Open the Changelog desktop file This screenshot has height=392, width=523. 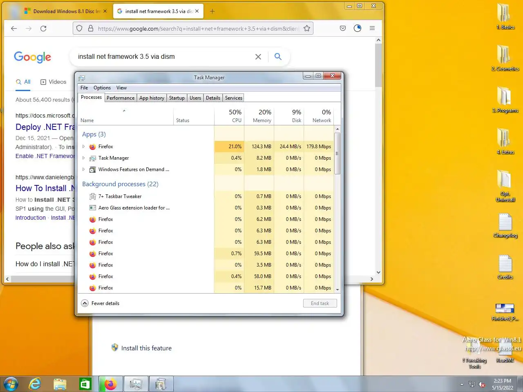[x=505, y=225]
